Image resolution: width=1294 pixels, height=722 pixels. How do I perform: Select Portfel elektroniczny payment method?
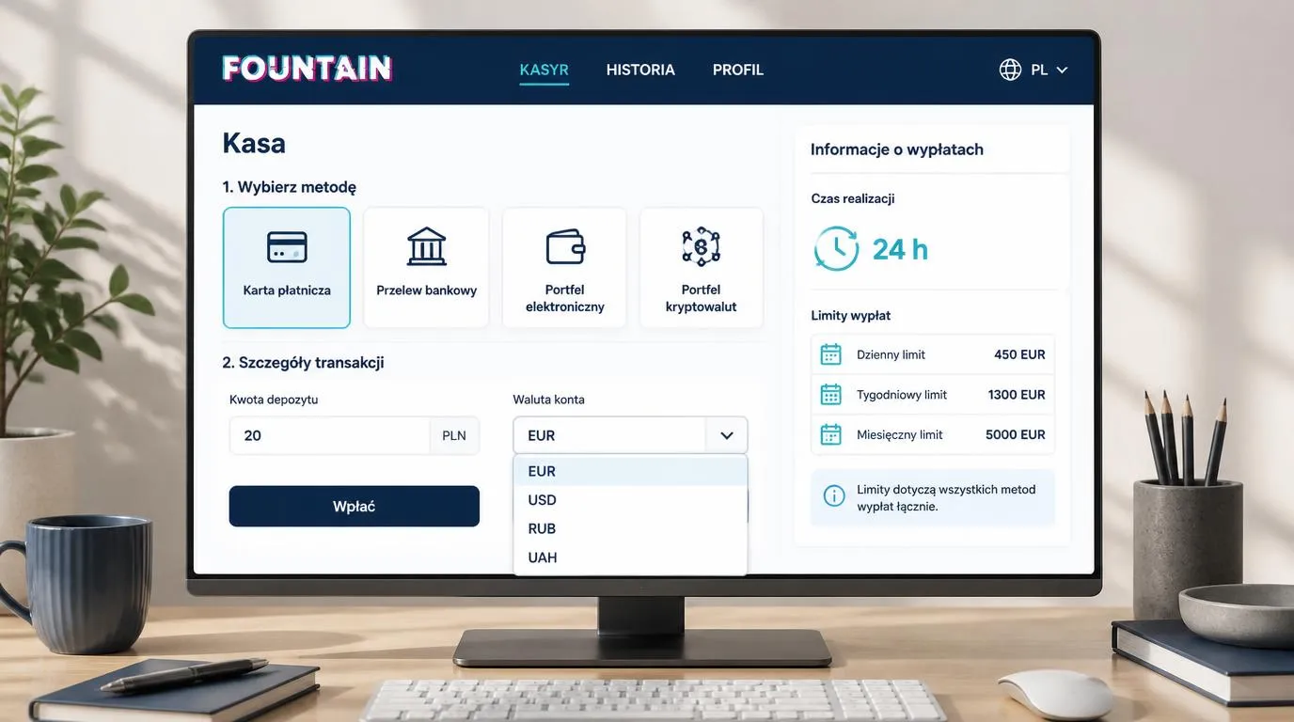[x=564, y=268]
